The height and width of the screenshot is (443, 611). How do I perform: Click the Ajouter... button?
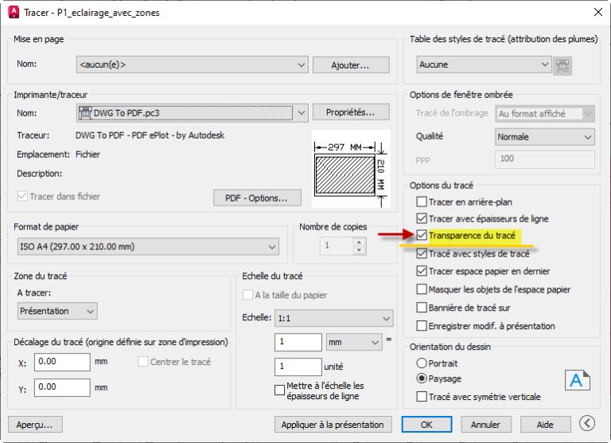[351, 65]
